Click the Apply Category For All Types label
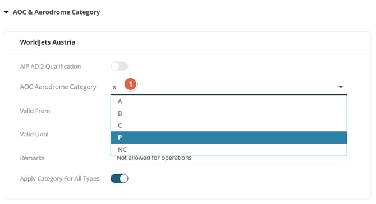Viewport: 376px width, 204px height. pyautogui.click(x=59, y=179)
